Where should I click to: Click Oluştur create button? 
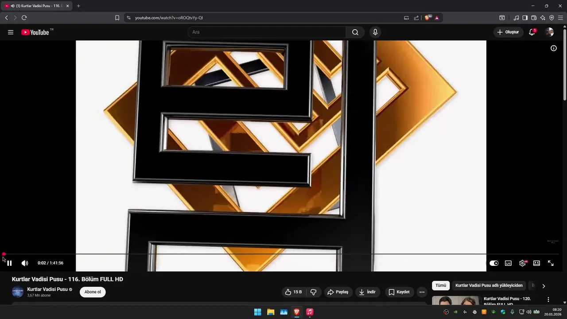(x=508, y=32)
